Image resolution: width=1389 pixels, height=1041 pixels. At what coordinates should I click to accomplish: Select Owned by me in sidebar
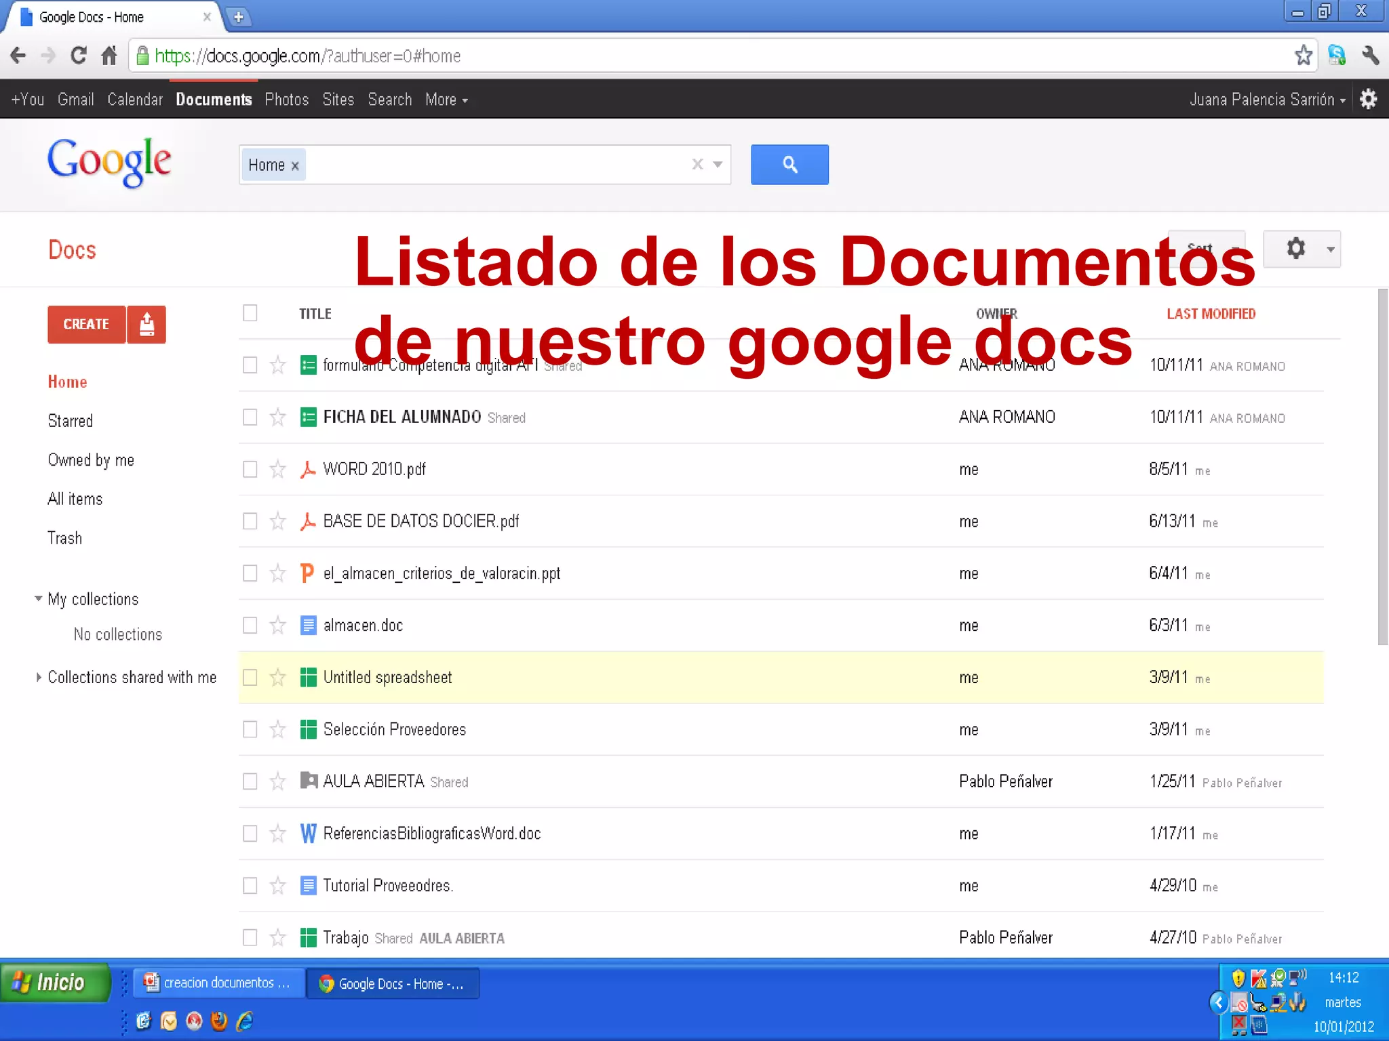tap(91, 460)
